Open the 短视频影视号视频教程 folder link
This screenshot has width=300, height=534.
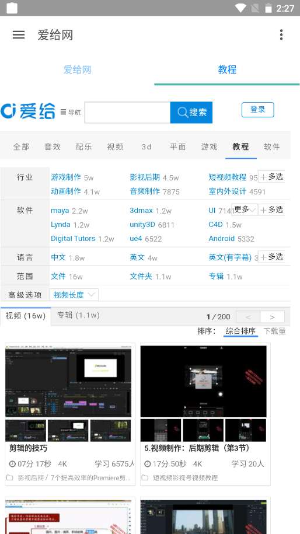click(185, 478)
